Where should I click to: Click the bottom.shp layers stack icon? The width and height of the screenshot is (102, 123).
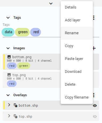pos(15,105)
